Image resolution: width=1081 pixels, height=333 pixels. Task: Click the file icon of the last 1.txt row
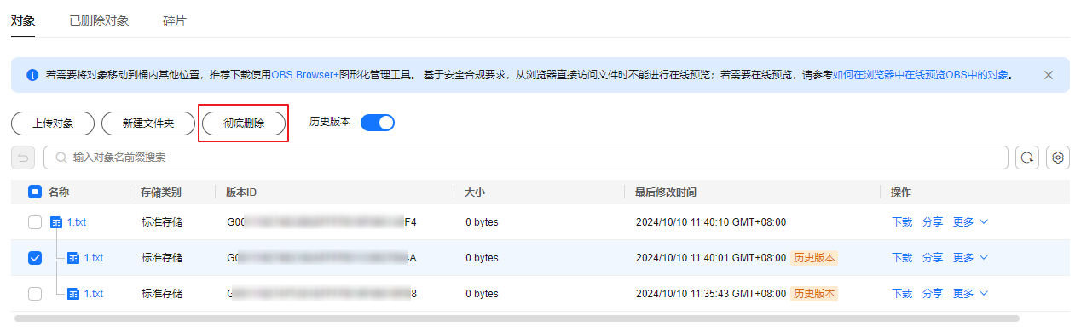point(73,294)
